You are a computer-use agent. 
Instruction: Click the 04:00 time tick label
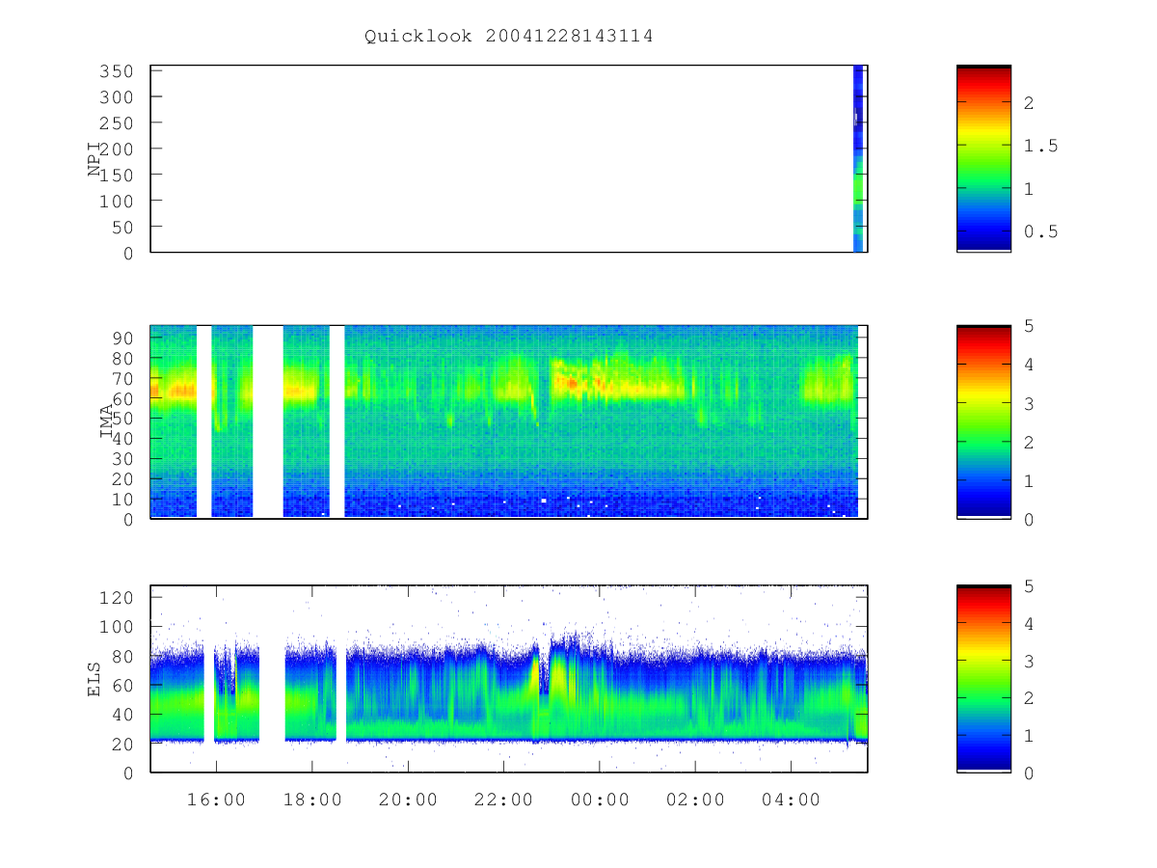tap(792, 800)
